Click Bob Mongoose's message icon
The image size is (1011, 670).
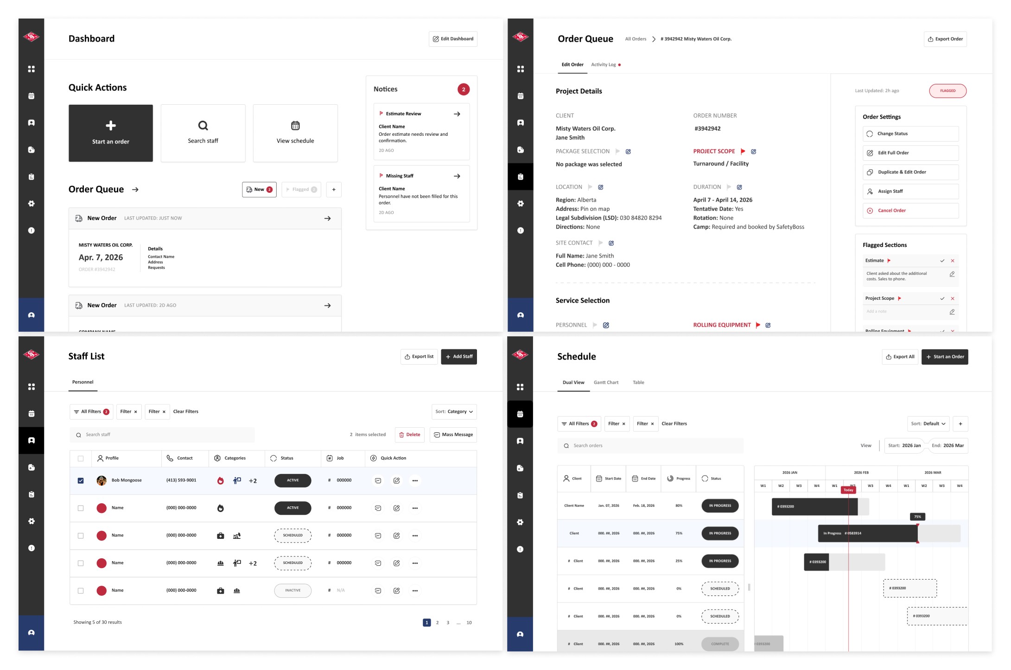pos(378,480)
